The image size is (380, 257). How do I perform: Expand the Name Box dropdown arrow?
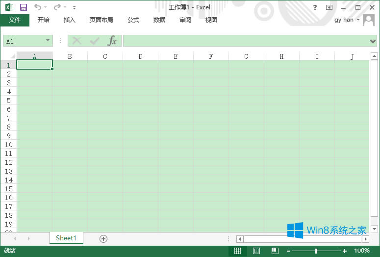tap(48, 41)
